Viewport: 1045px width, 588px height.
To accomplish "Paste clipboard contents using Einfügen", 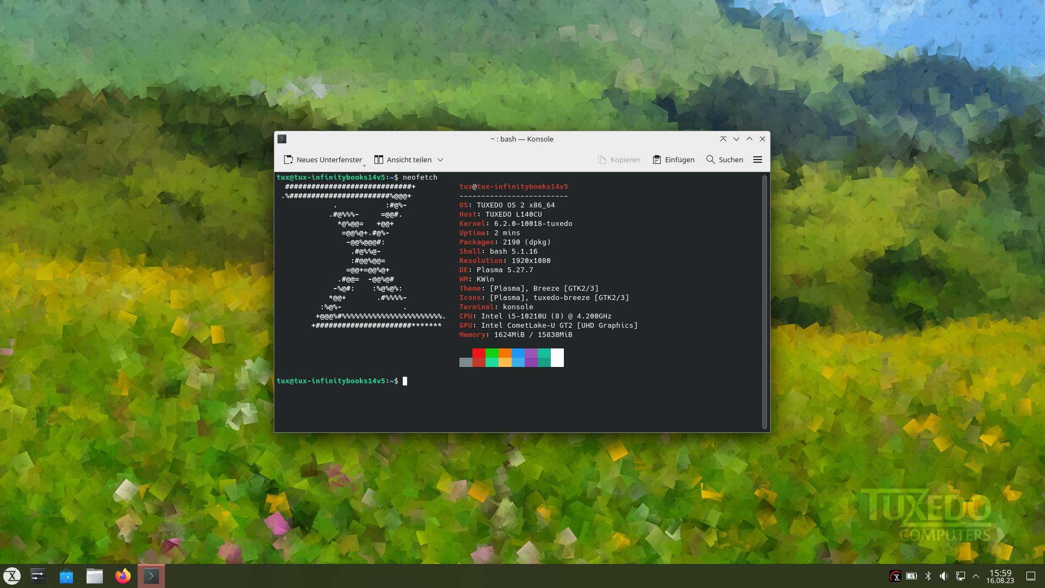I will click(673, 160).
